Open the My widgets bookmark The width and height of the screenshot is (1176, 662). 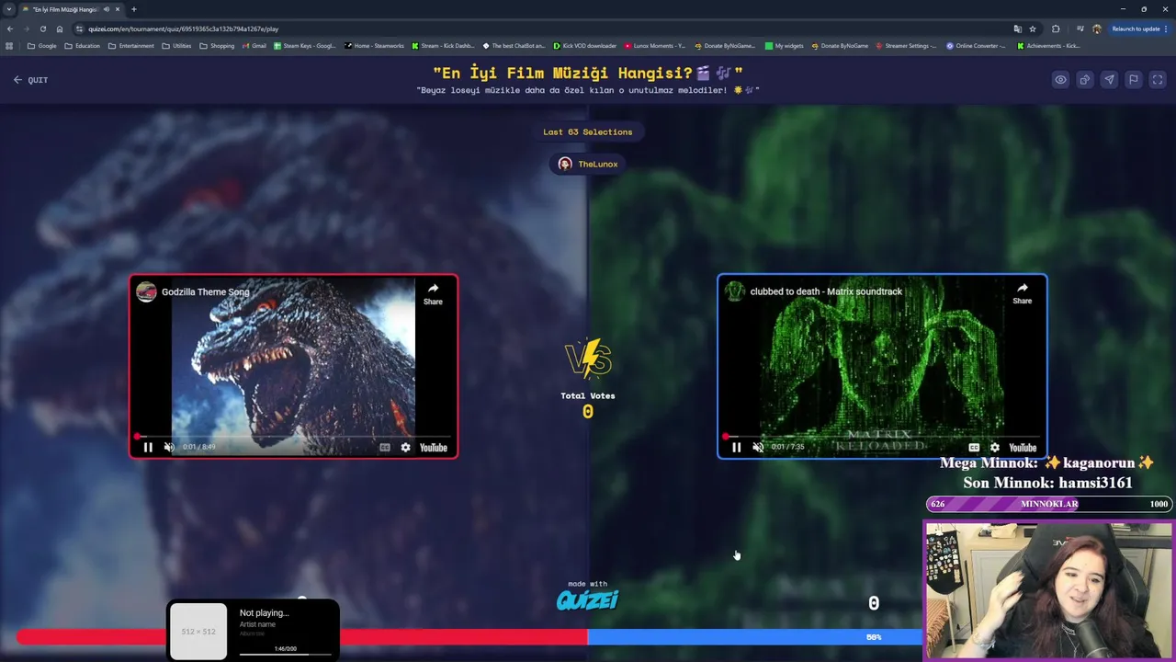pyautogui.click(x=784, y=46)
